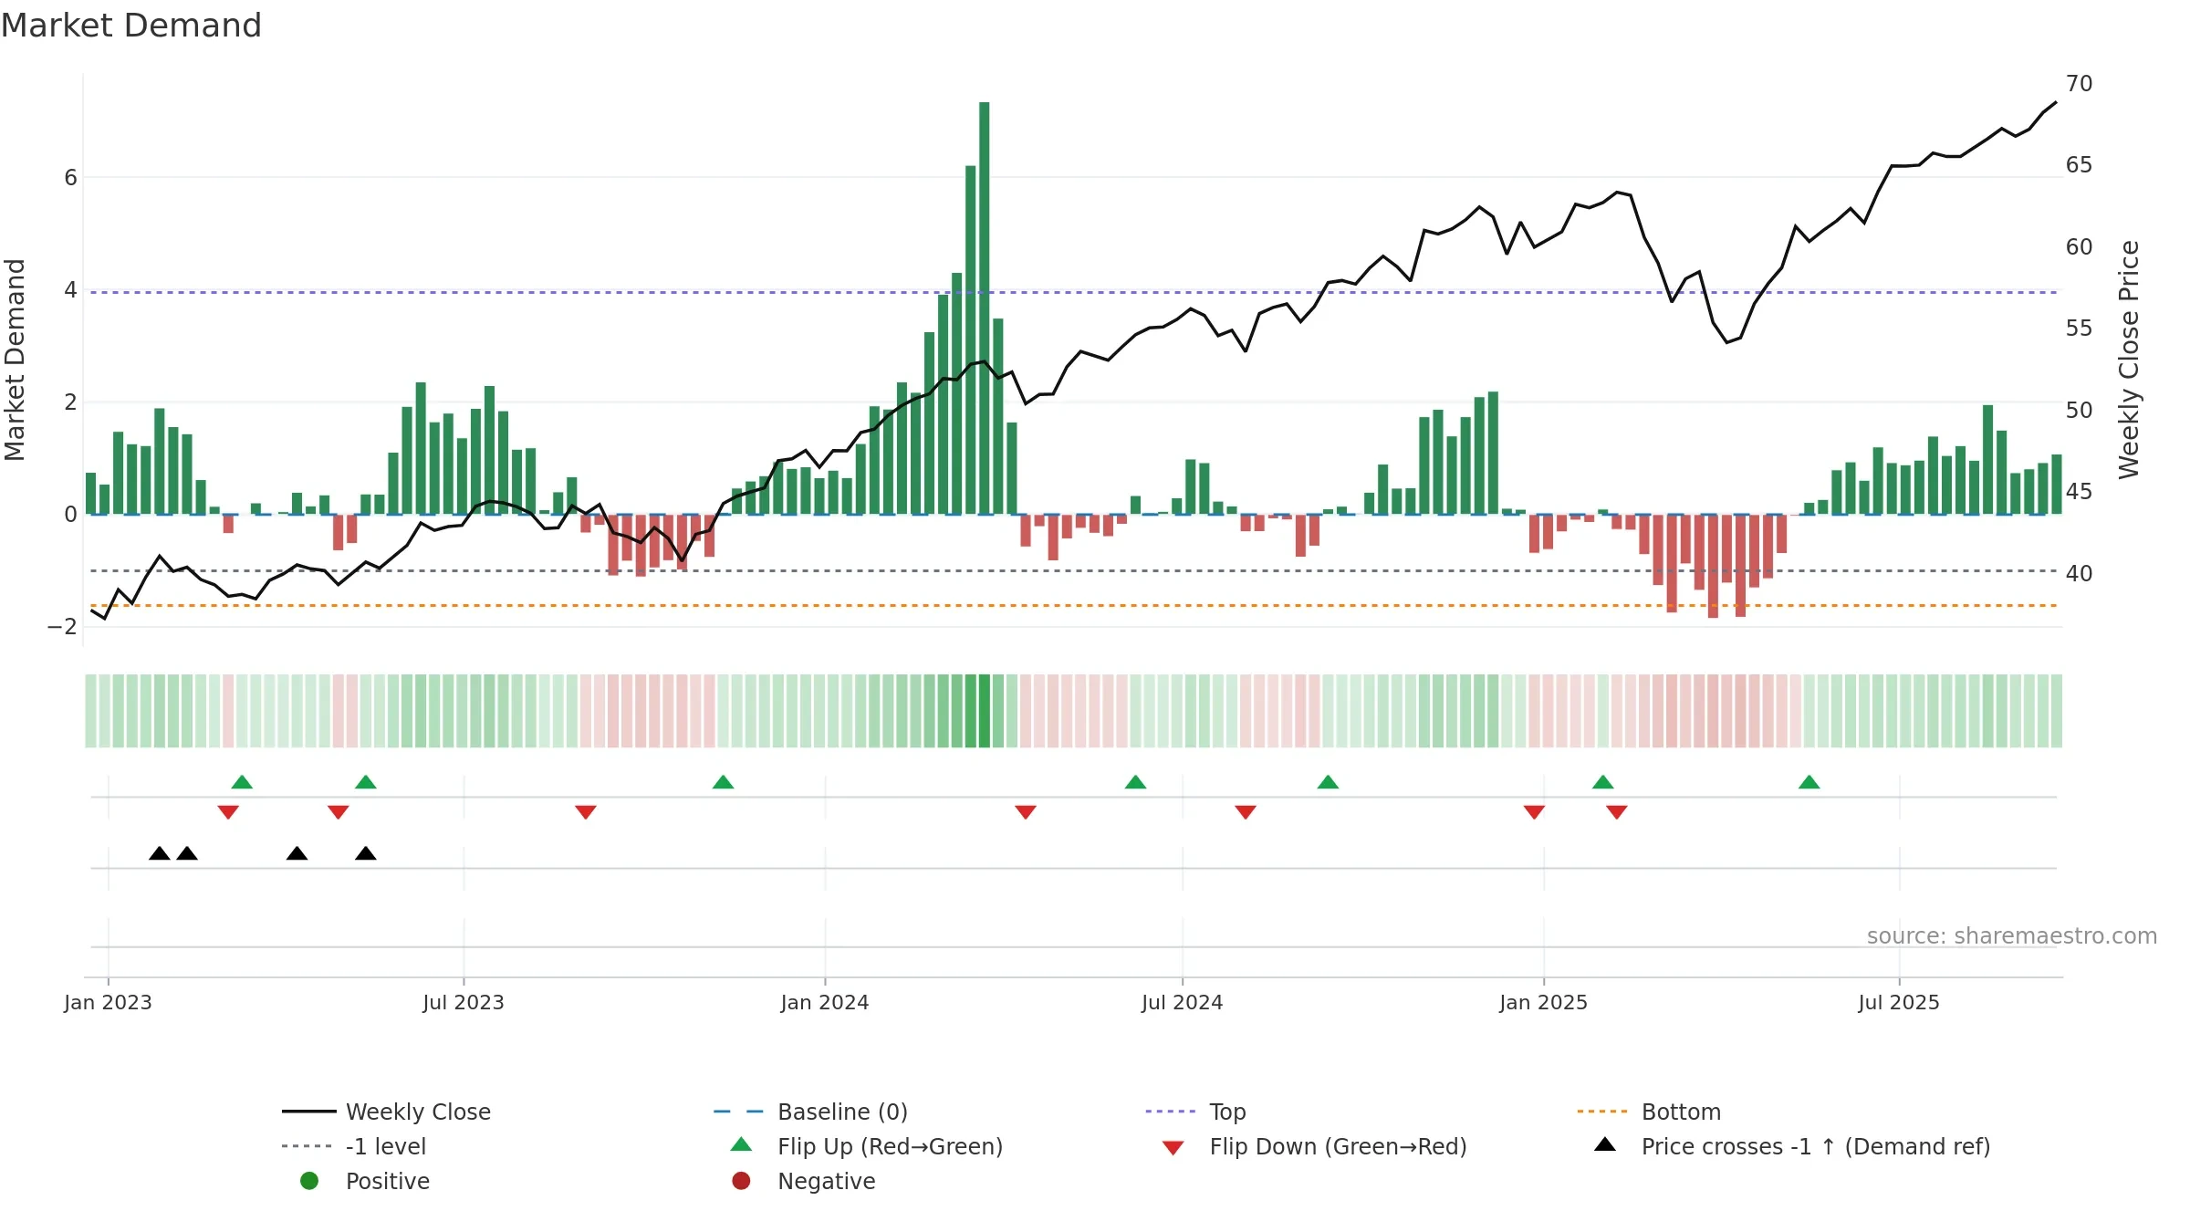Click the 55 price axis tick
Image resolution: width=2190 pixels, height=1232 pixels.
point(2080,329)
